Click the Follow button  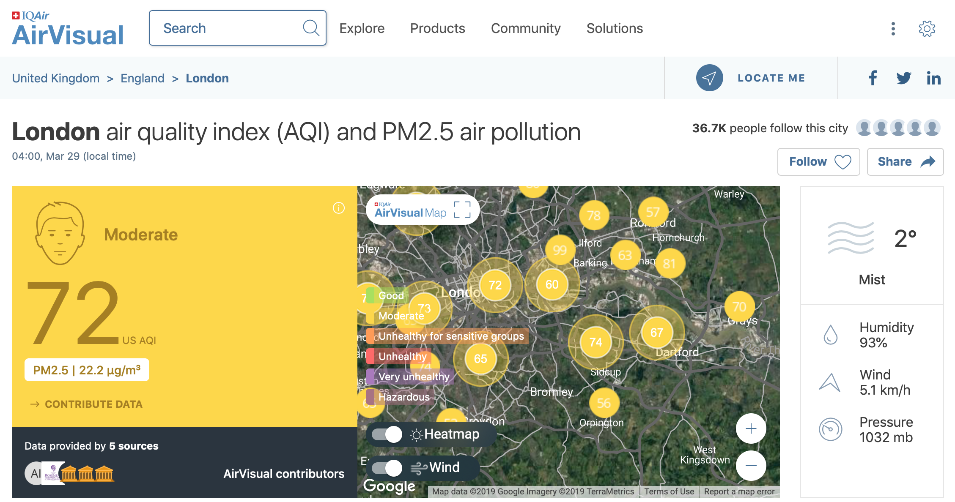818,161
